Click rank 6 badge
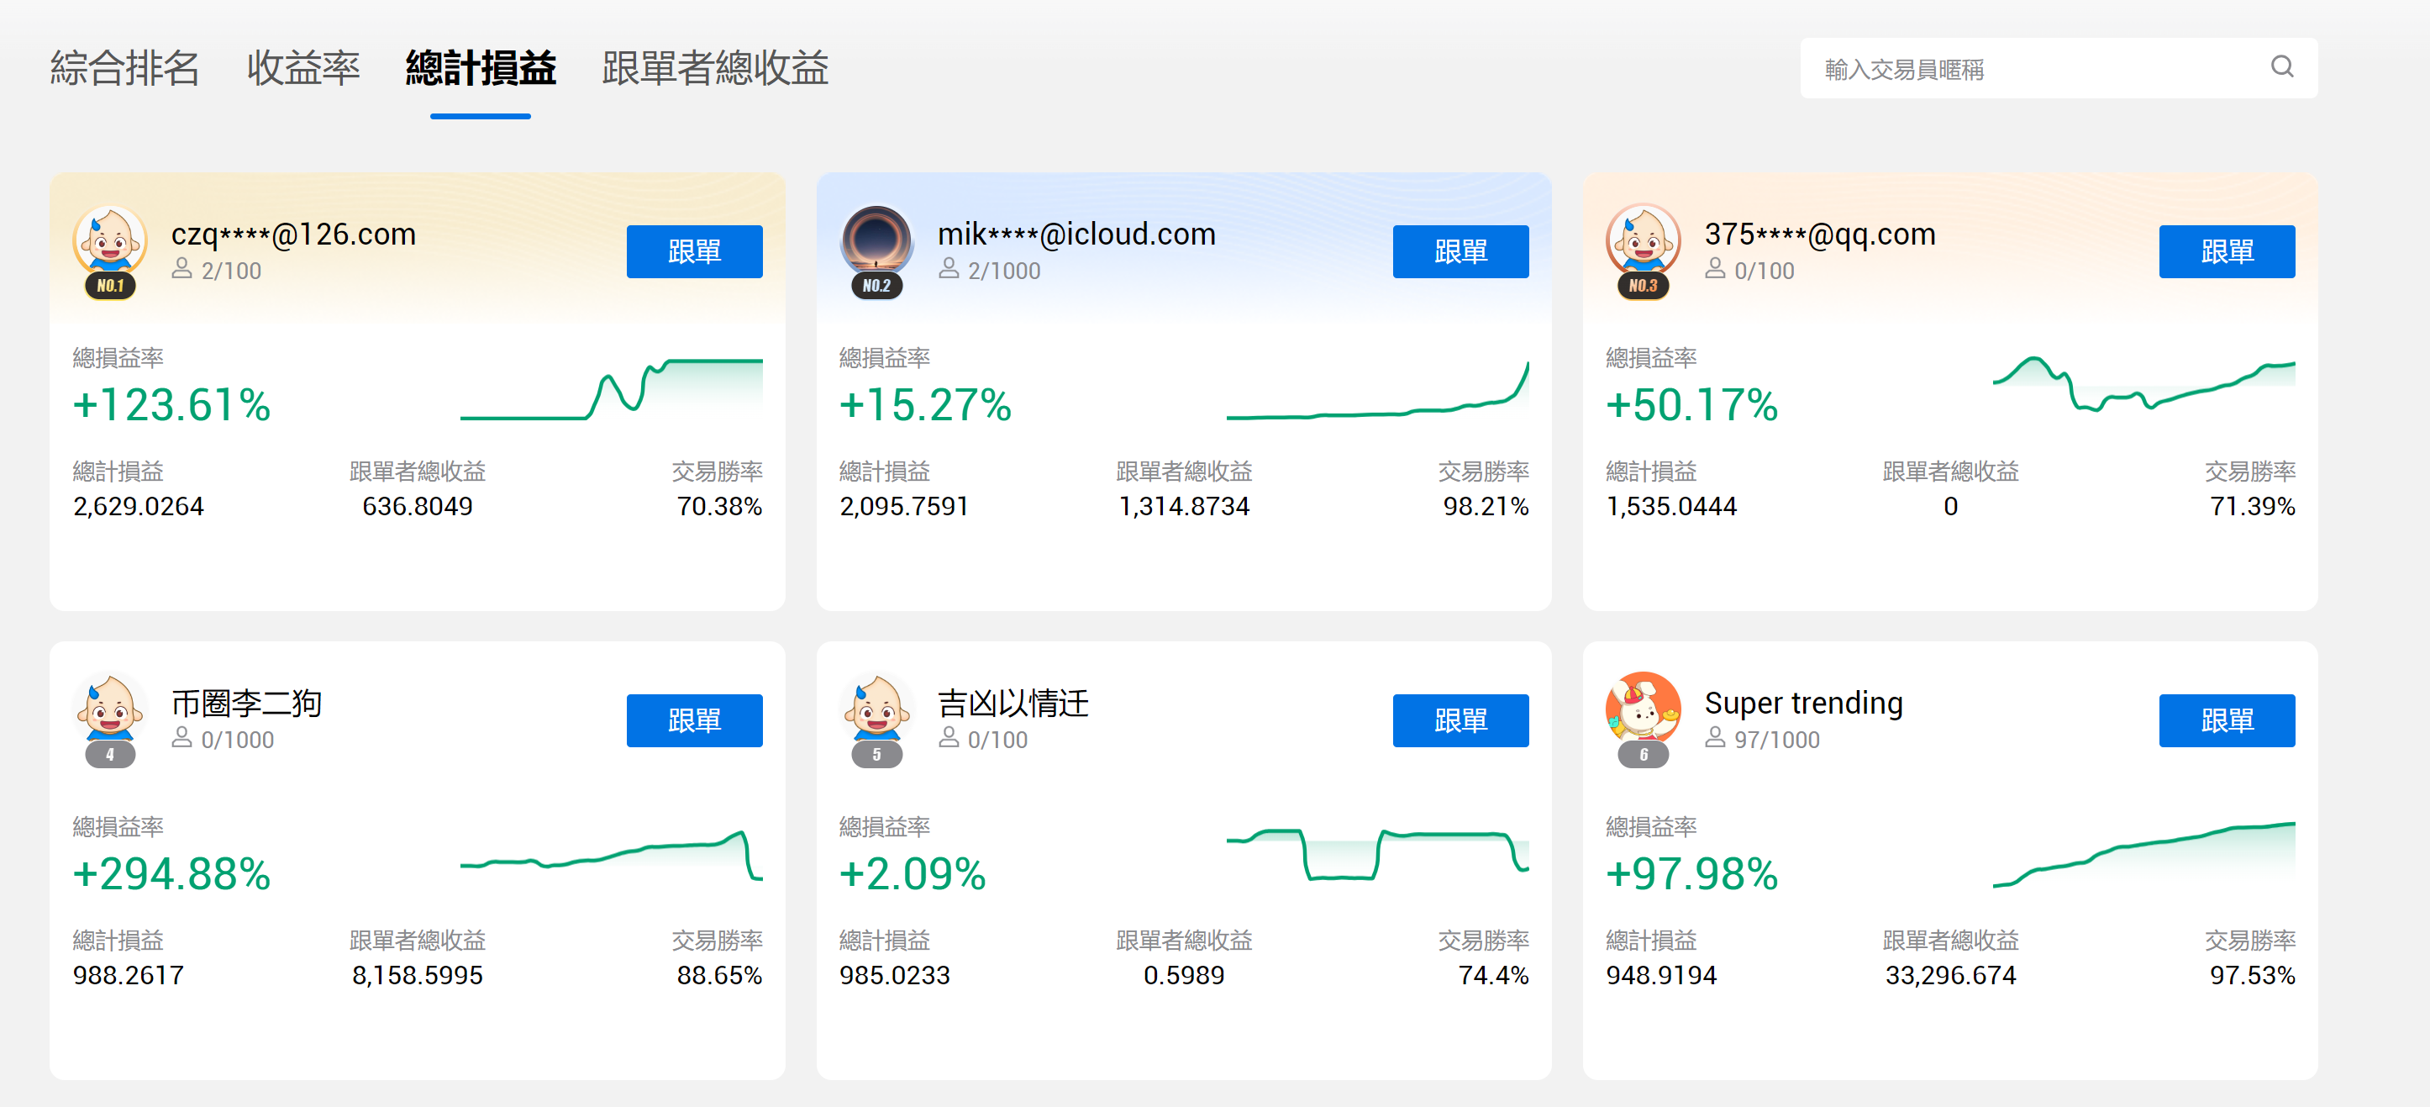 pos(1643,755)
